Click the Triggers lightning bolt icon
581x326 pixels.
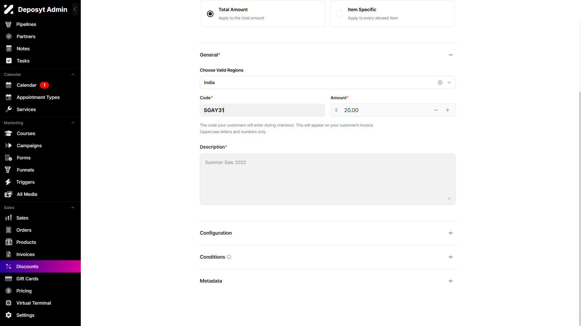(9, 182)
